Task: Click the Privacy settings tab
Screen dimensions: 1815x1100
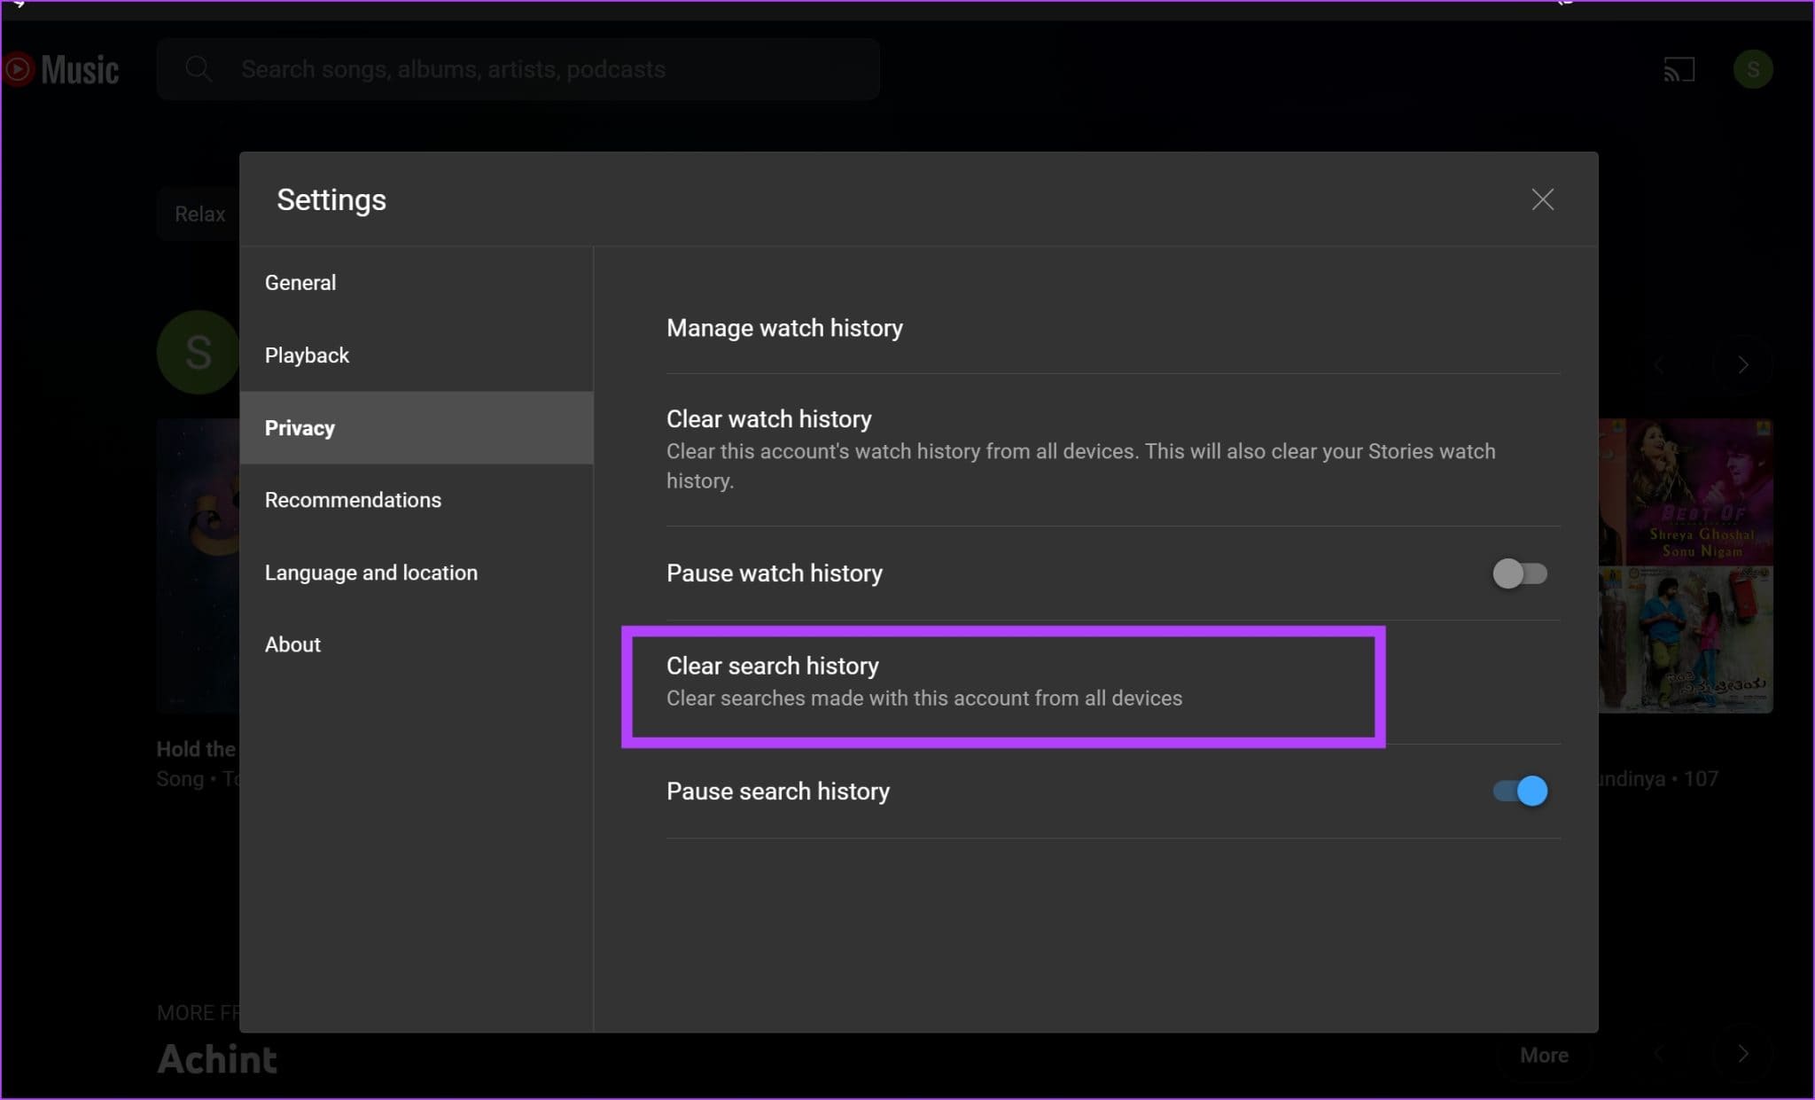Action: point(298,426)
